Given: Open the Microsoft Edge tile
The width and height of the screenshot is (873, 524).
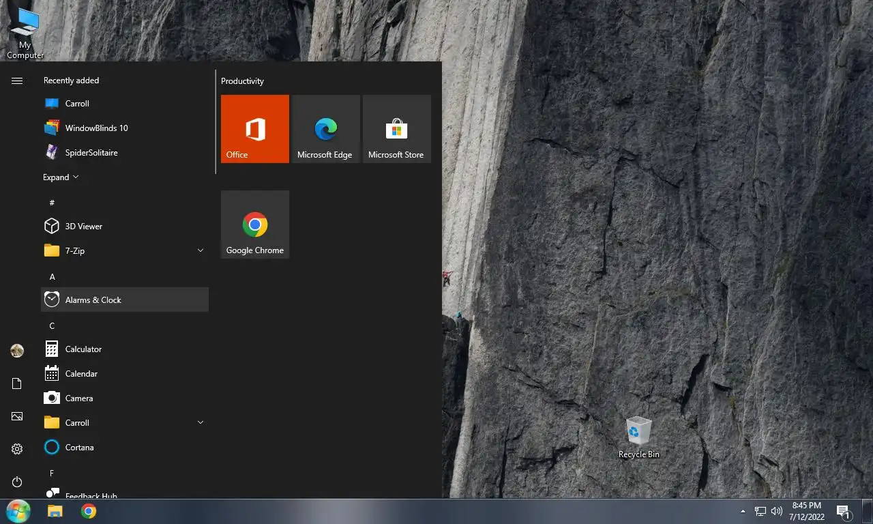Looking at the screenshot, I should (x=326, y=129).
